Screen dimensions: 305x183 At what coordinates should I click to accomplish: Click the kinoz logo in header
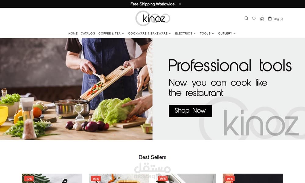coord(153,18)
